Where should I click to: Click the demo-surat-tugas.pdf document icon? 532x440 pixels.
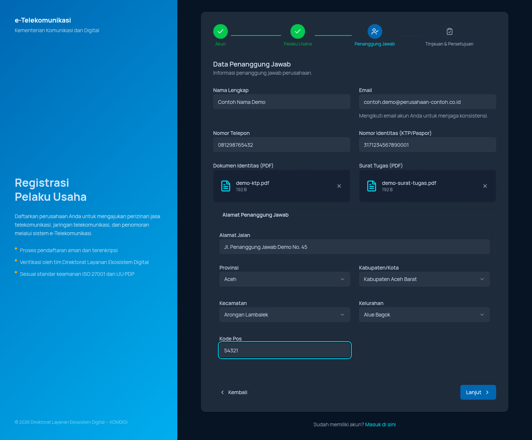click(x=372, y=186)
